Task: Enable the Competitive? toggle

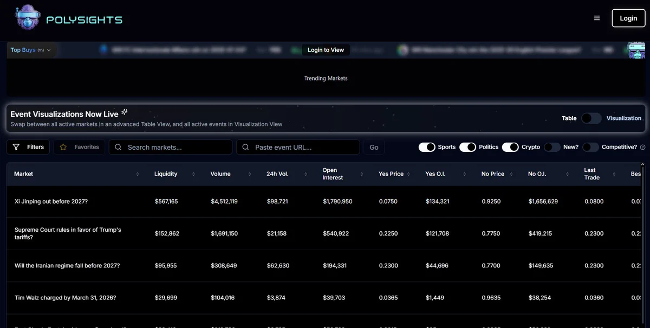Action: click(x=590, y=147)
